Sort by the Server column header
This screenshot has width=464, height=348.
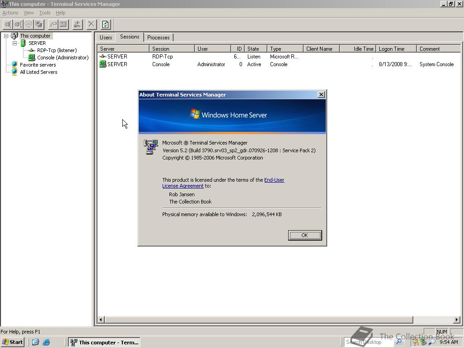pyautogui.click(x=123, y=49)
